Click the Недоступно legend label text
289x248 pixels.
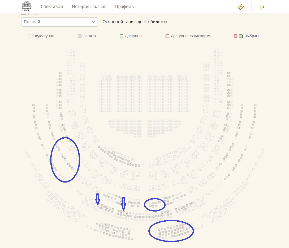click(x=44, y=36)
